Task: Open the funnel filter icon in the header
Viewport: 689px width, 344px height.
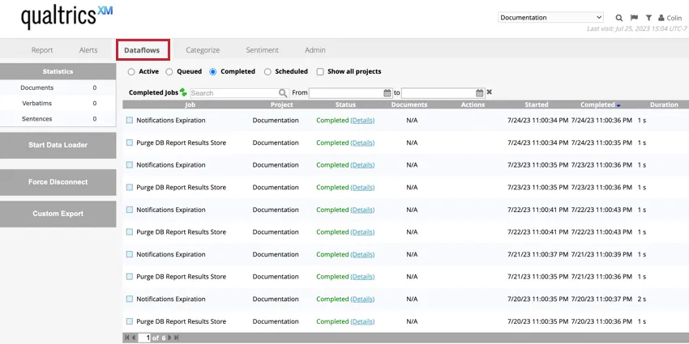Action: (x=648, y=18)
